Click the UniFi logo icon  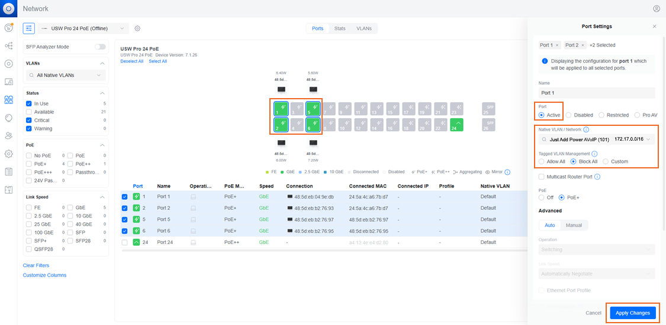pos(8,8)
